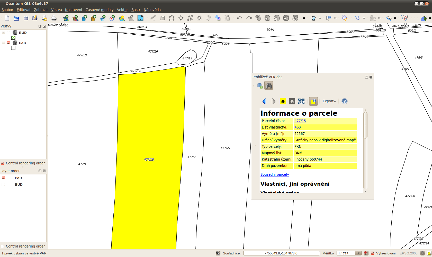Collapse the BUD layer tree node
Image resolution: width=432 pixels, height=257 pixels.
[x=3, y=33]
